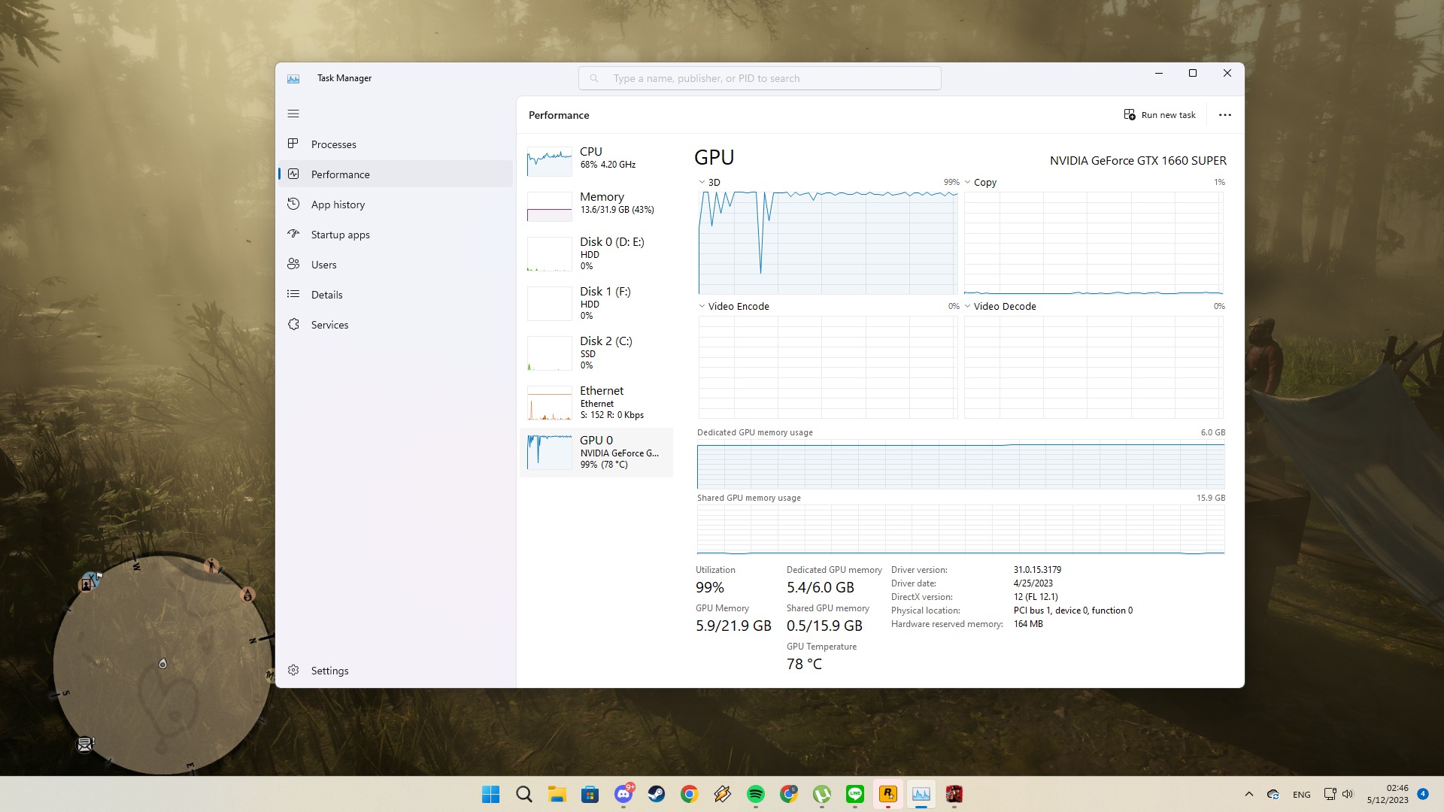Open Startup apps page
Screen dimensions: 1444x812
396,235
